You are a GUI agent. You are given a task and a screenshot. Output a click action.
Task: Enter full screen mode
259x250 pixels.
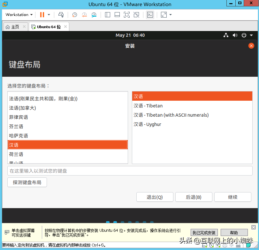coord(127,14)
